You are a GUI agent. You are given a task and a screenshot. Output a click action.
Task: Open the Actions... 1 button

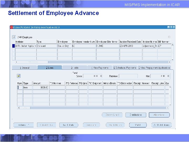point(24,125)
